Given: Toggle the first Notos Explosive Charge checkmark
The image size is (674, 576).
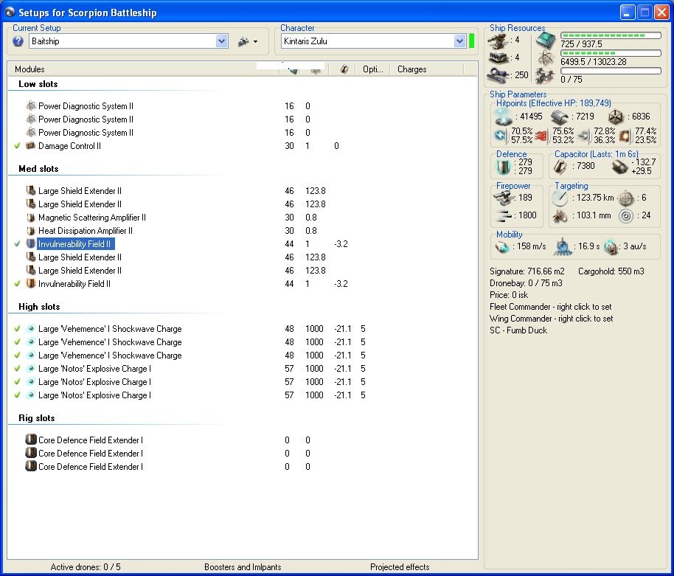Looking at the screenshot, I should click(x=17, y=369).
